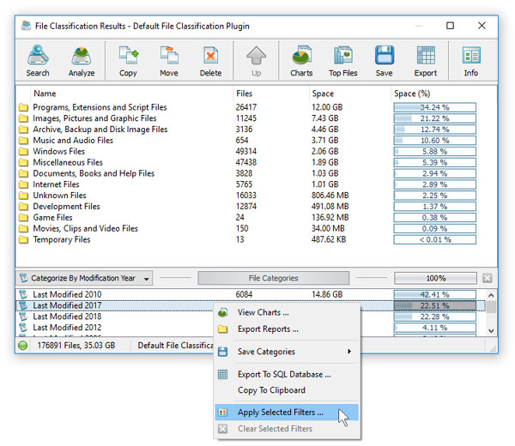Image resolution: width=515 pixels, height=446 pixels.
Task: Click the categories list scrollbar down arrow
Action: pos(491,330)
